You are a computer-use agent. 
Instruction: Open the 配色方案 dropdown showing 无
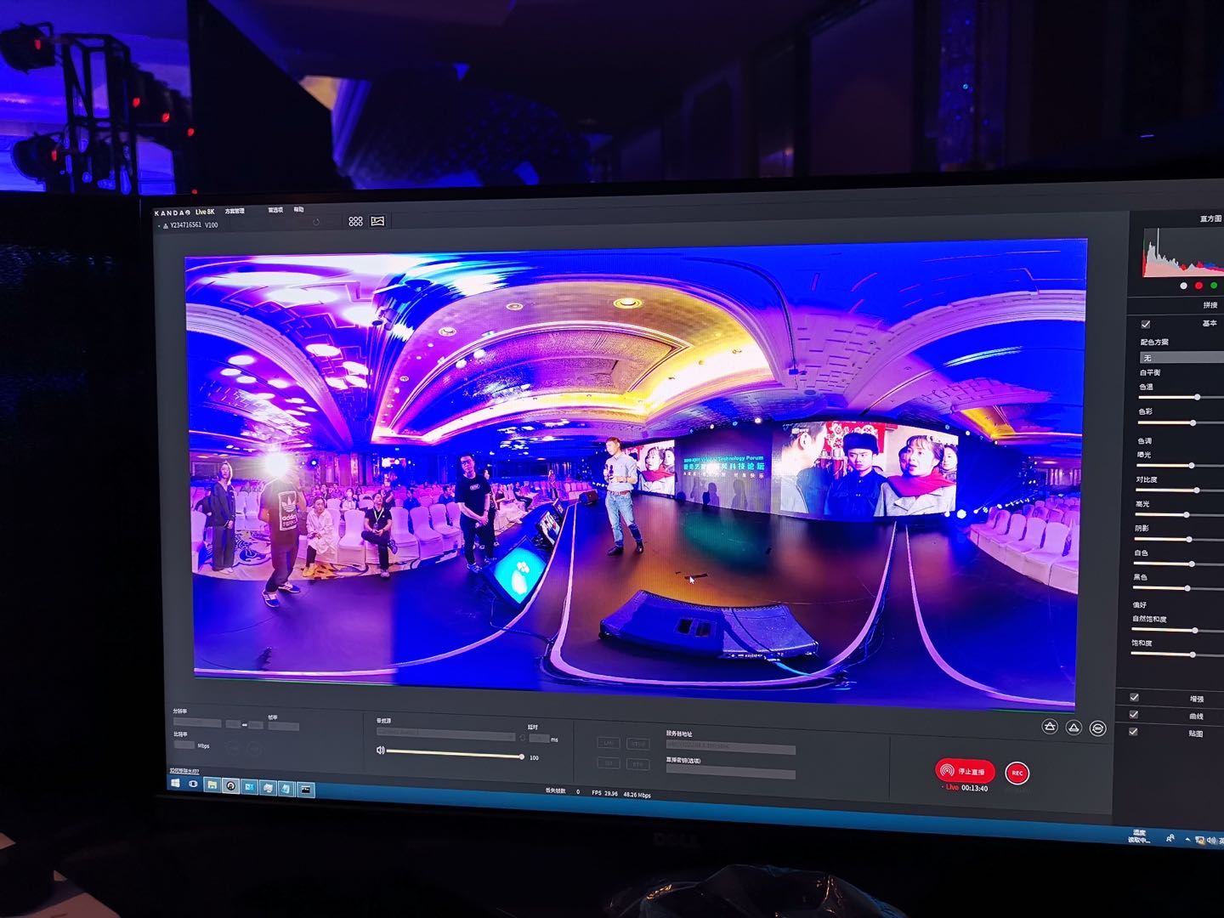[1182, 358]
